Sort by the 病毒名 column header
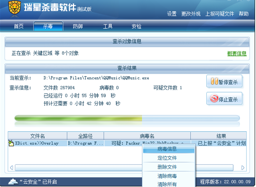Viewport: 256px width, 187px height. 147,136
